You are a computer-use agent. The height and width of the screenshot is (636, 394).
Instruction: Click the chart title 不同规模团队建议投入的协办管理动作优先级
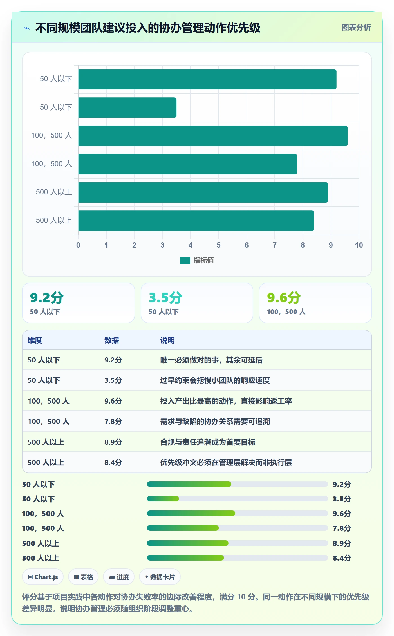click(148, 28)
